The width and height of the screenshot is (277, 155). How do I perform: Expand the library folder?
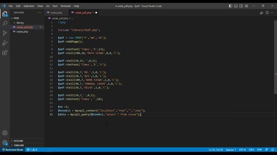point(20,23)
